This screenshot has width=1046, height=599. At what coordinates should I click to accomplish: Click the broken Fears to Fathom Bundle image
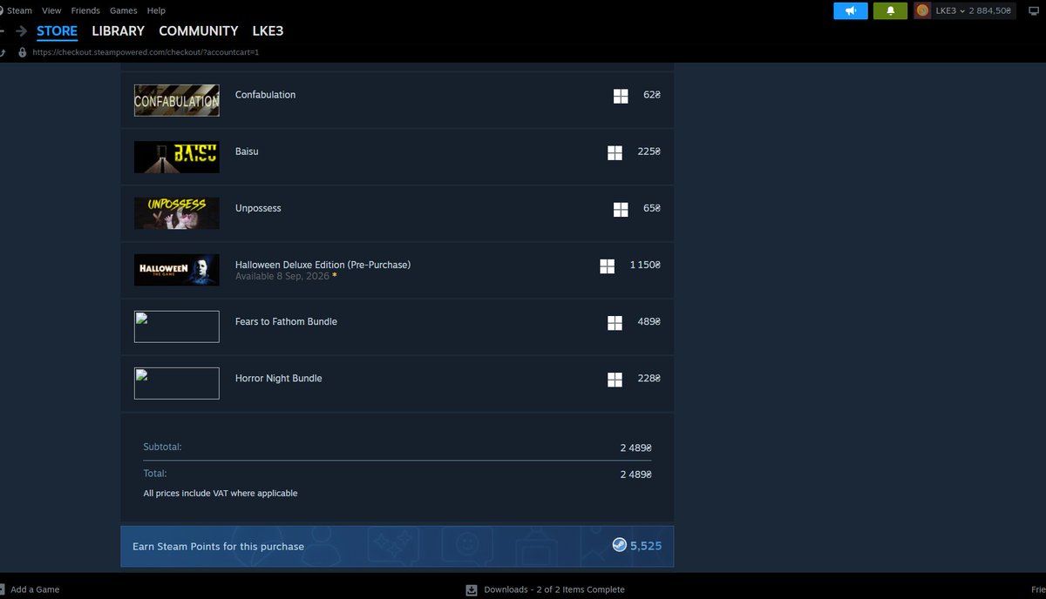click(x=177, y=326)
